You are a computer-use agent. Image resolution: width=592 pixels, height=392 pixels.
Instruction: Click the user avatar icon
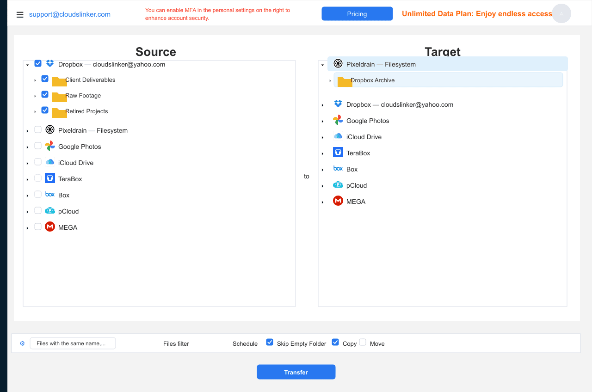pyautogui.click(x=561, y=14)
